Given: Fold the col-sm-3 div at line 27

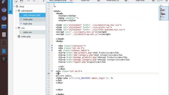Looking at the screenshot, I should pos(52,48).
